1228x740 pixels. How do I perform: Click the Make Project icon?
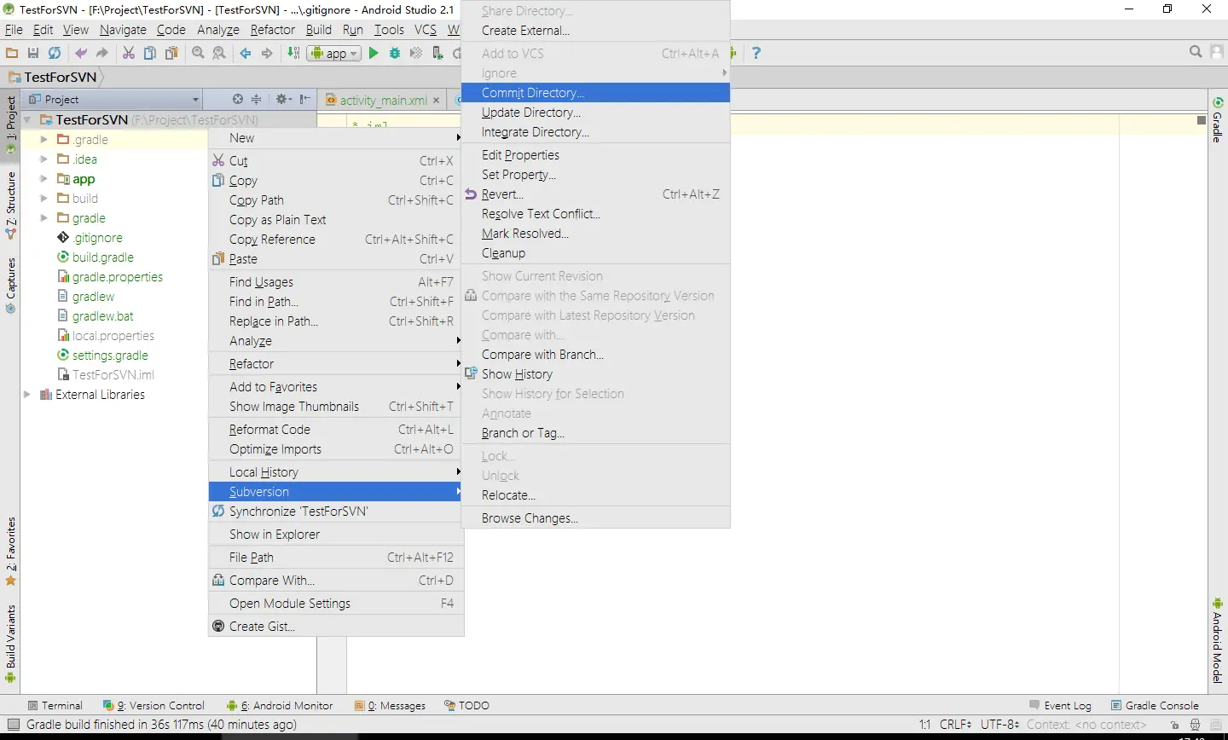click(293, 53)
